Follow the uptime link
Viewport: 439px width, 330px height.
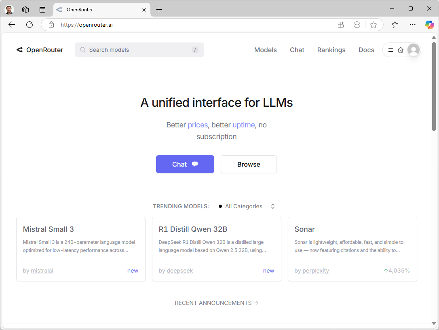tap(244, 125)
